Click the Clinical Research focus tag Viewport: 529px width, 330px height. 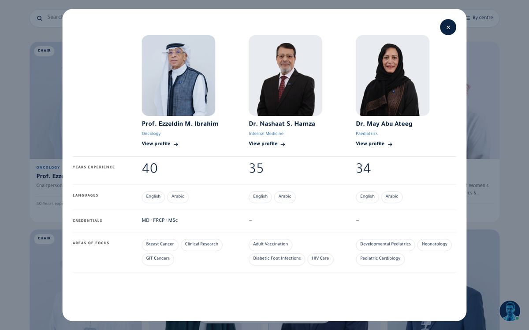tap(201, 245)
